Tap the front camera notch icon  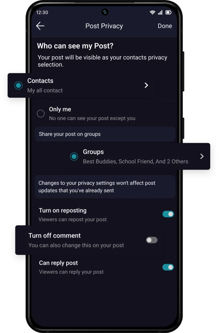pyautogui.click(x=104, y=12)
